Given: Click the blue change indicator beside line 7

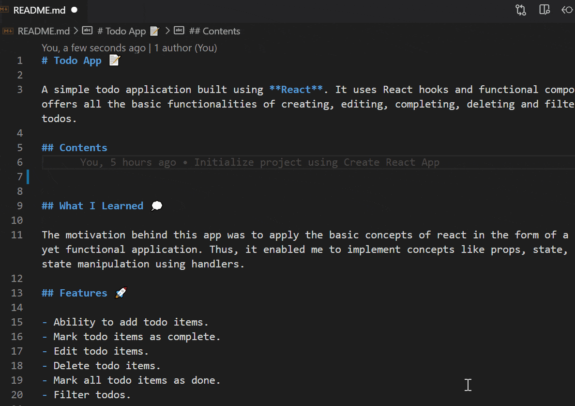Looking at the screenshot, I should click(x=28, y=177).
